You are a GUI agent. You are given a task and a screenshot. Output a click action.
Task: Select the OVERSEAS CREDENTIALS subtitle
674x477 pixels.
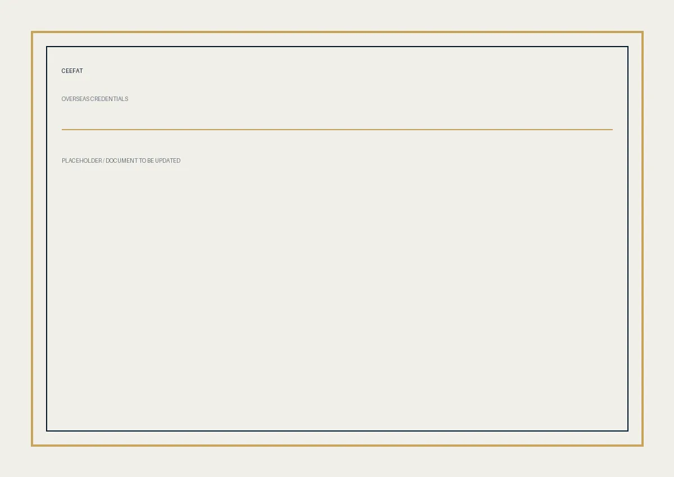95,99
